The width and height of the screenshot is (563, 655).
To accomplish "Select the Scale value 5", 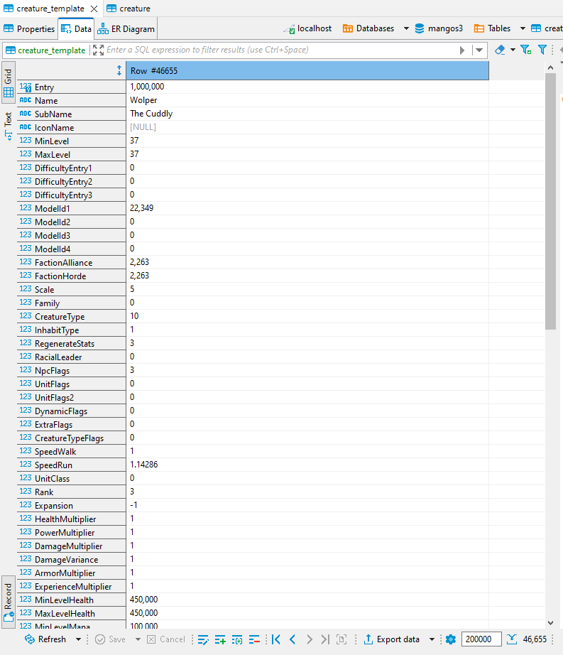I will click(132, 289).
